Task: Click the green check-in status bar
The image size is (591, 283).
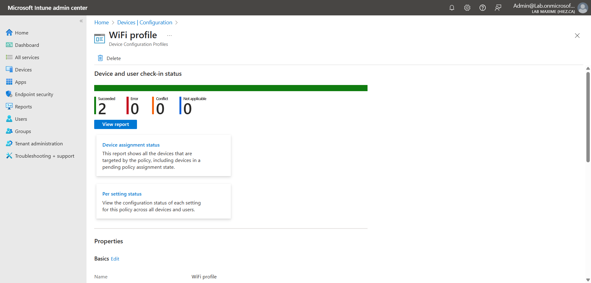Action: pyautogui.click(x=231, y=88)
